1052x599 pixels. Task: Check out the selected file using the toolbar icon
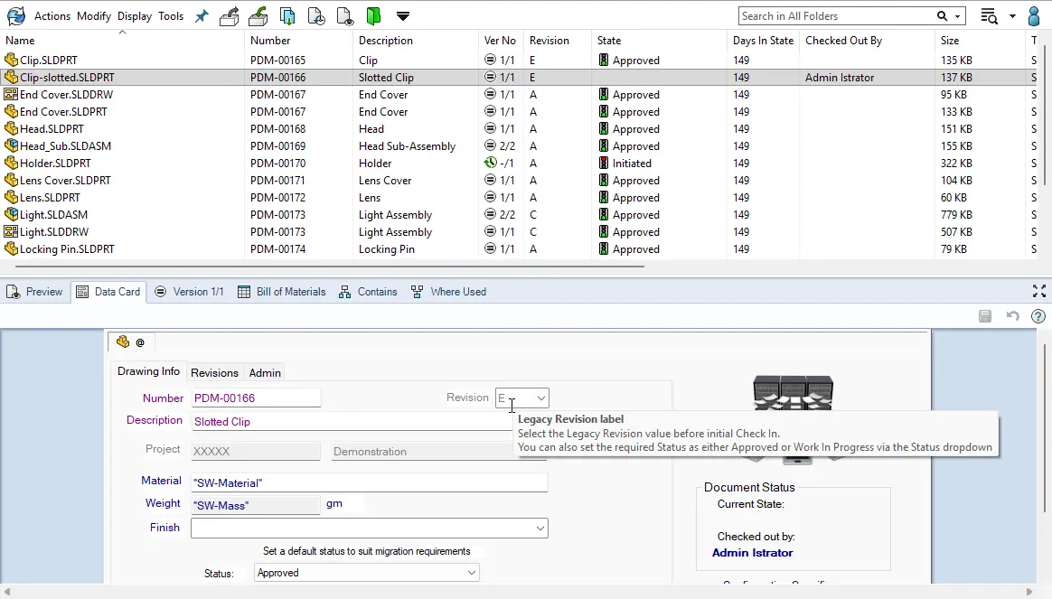229,15
